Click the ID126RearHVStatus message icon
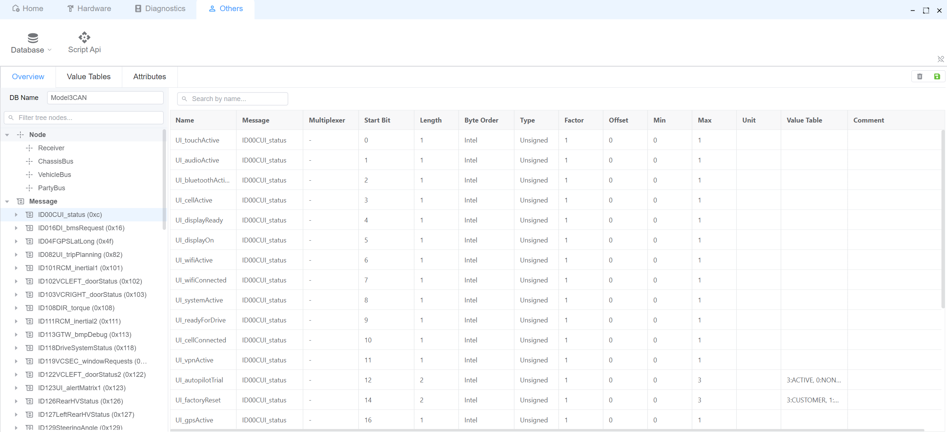Image resolution: width=947 pixels, height=432 pixels. [x=30, y=401]
